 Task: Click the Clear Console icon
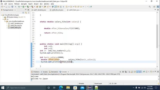point(129,72)
